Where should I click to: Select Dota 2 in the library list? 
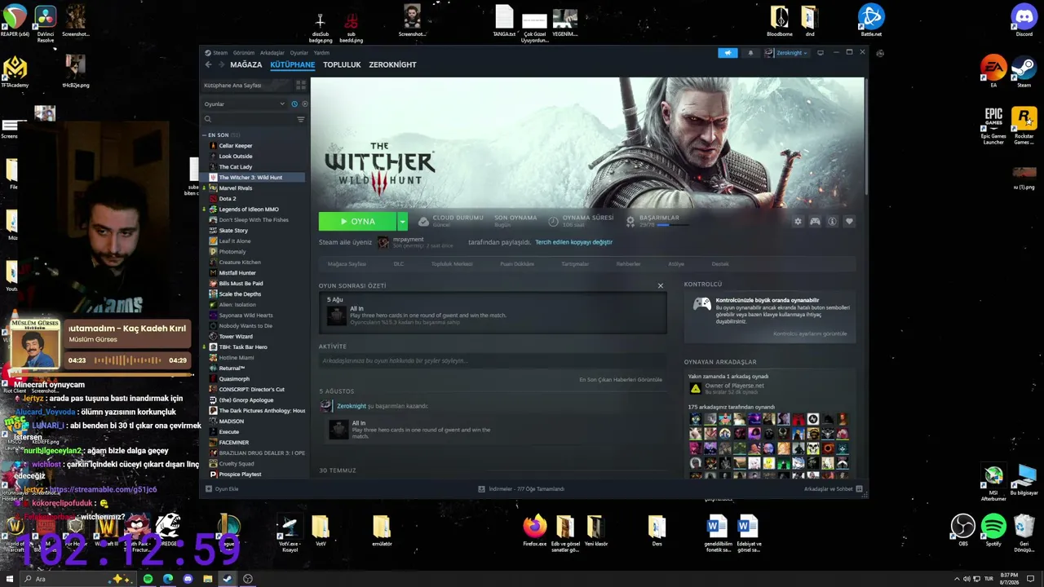(228, 199)
